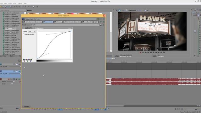Click the first curve shape preset icon
Viewport: 201px width, 113px height.
pyautogui.click(x=24, y=60)
